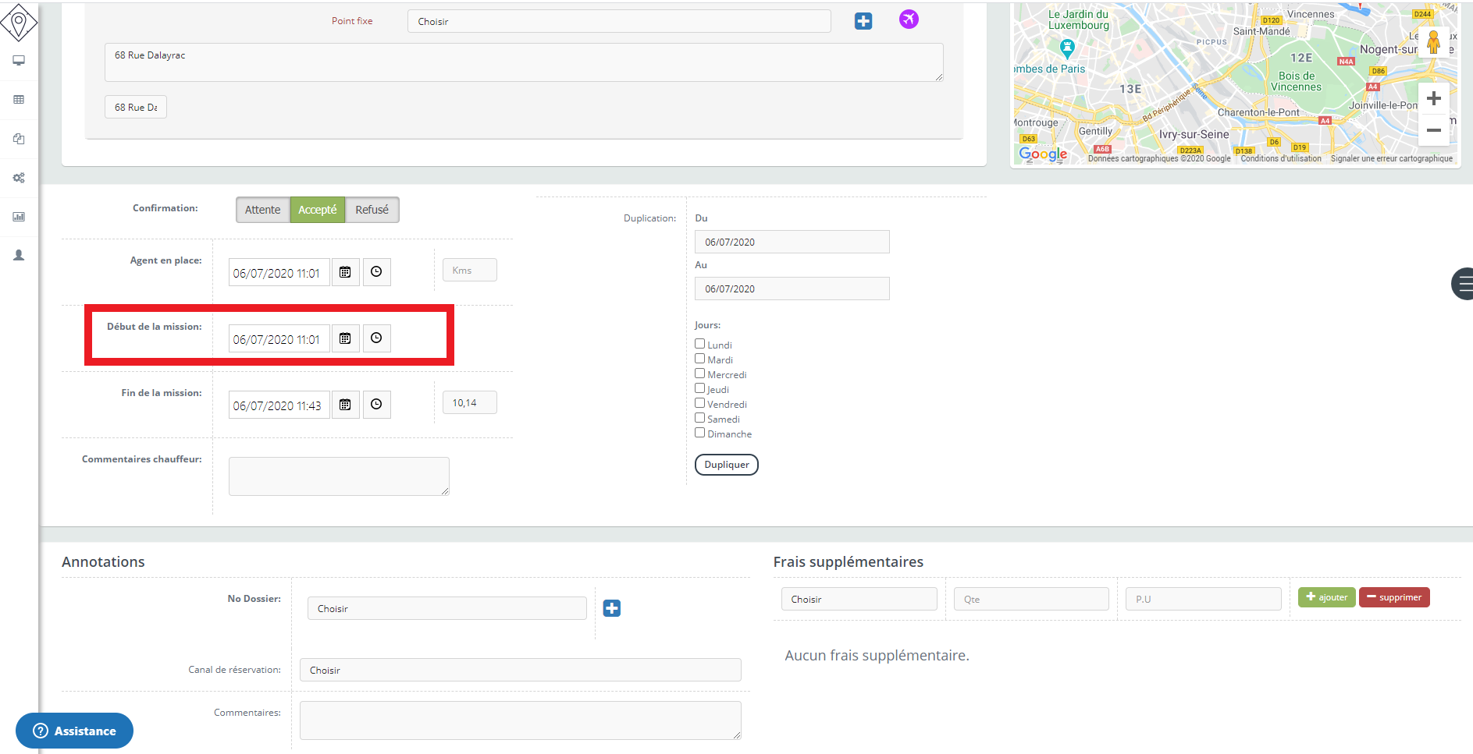
Task: Click the blue plus icon beside Point fixe
Action: (863, 21)
